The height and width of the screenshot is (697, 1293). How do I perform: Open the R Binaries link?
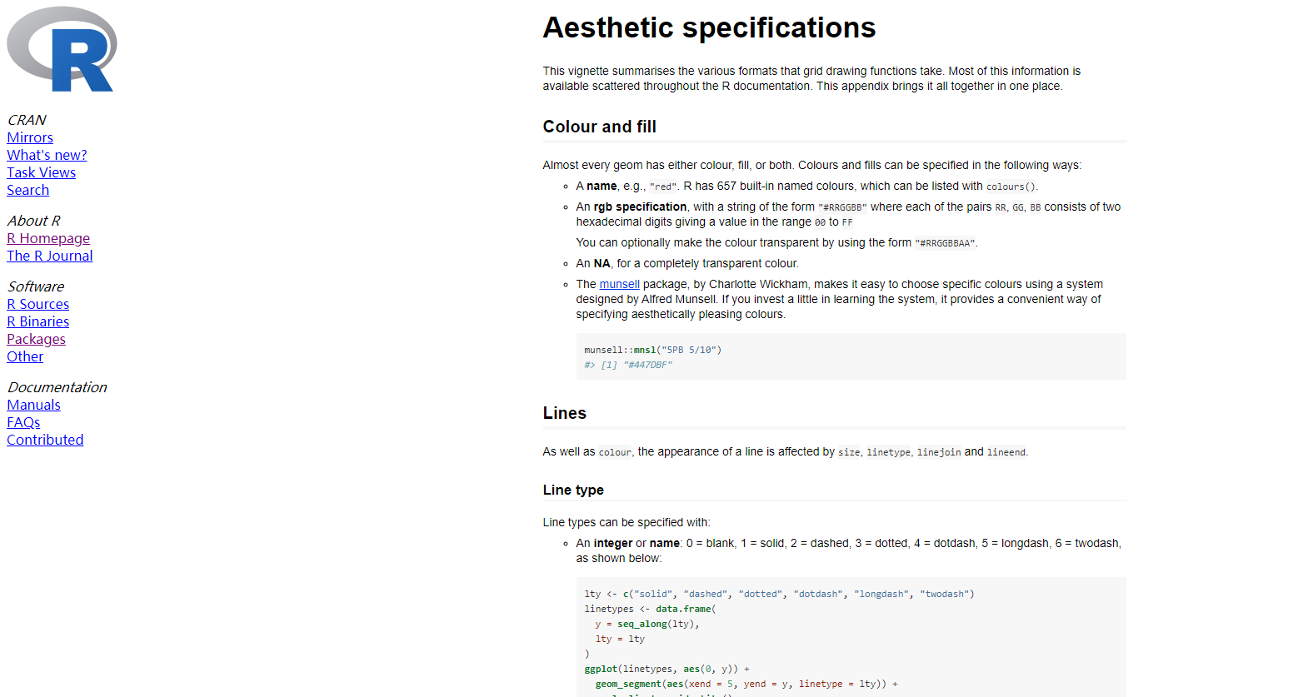38,321
